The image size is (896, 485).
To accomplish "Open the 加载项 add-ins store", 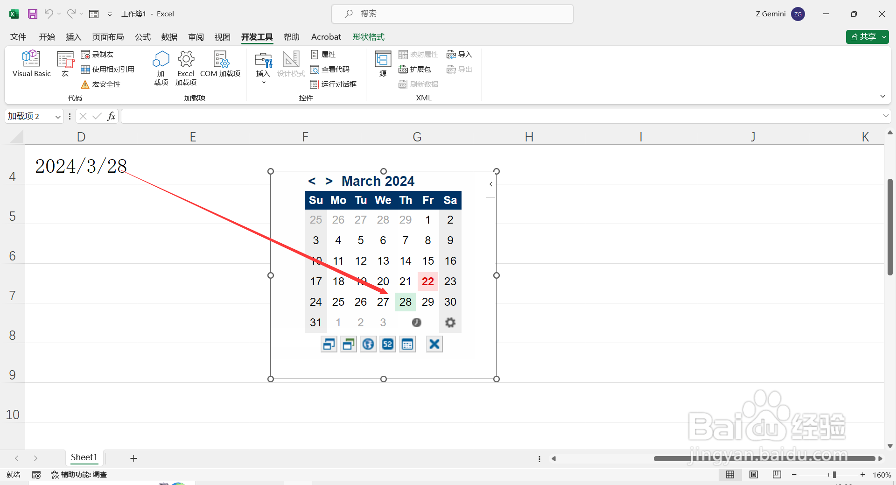I will 161,68.
